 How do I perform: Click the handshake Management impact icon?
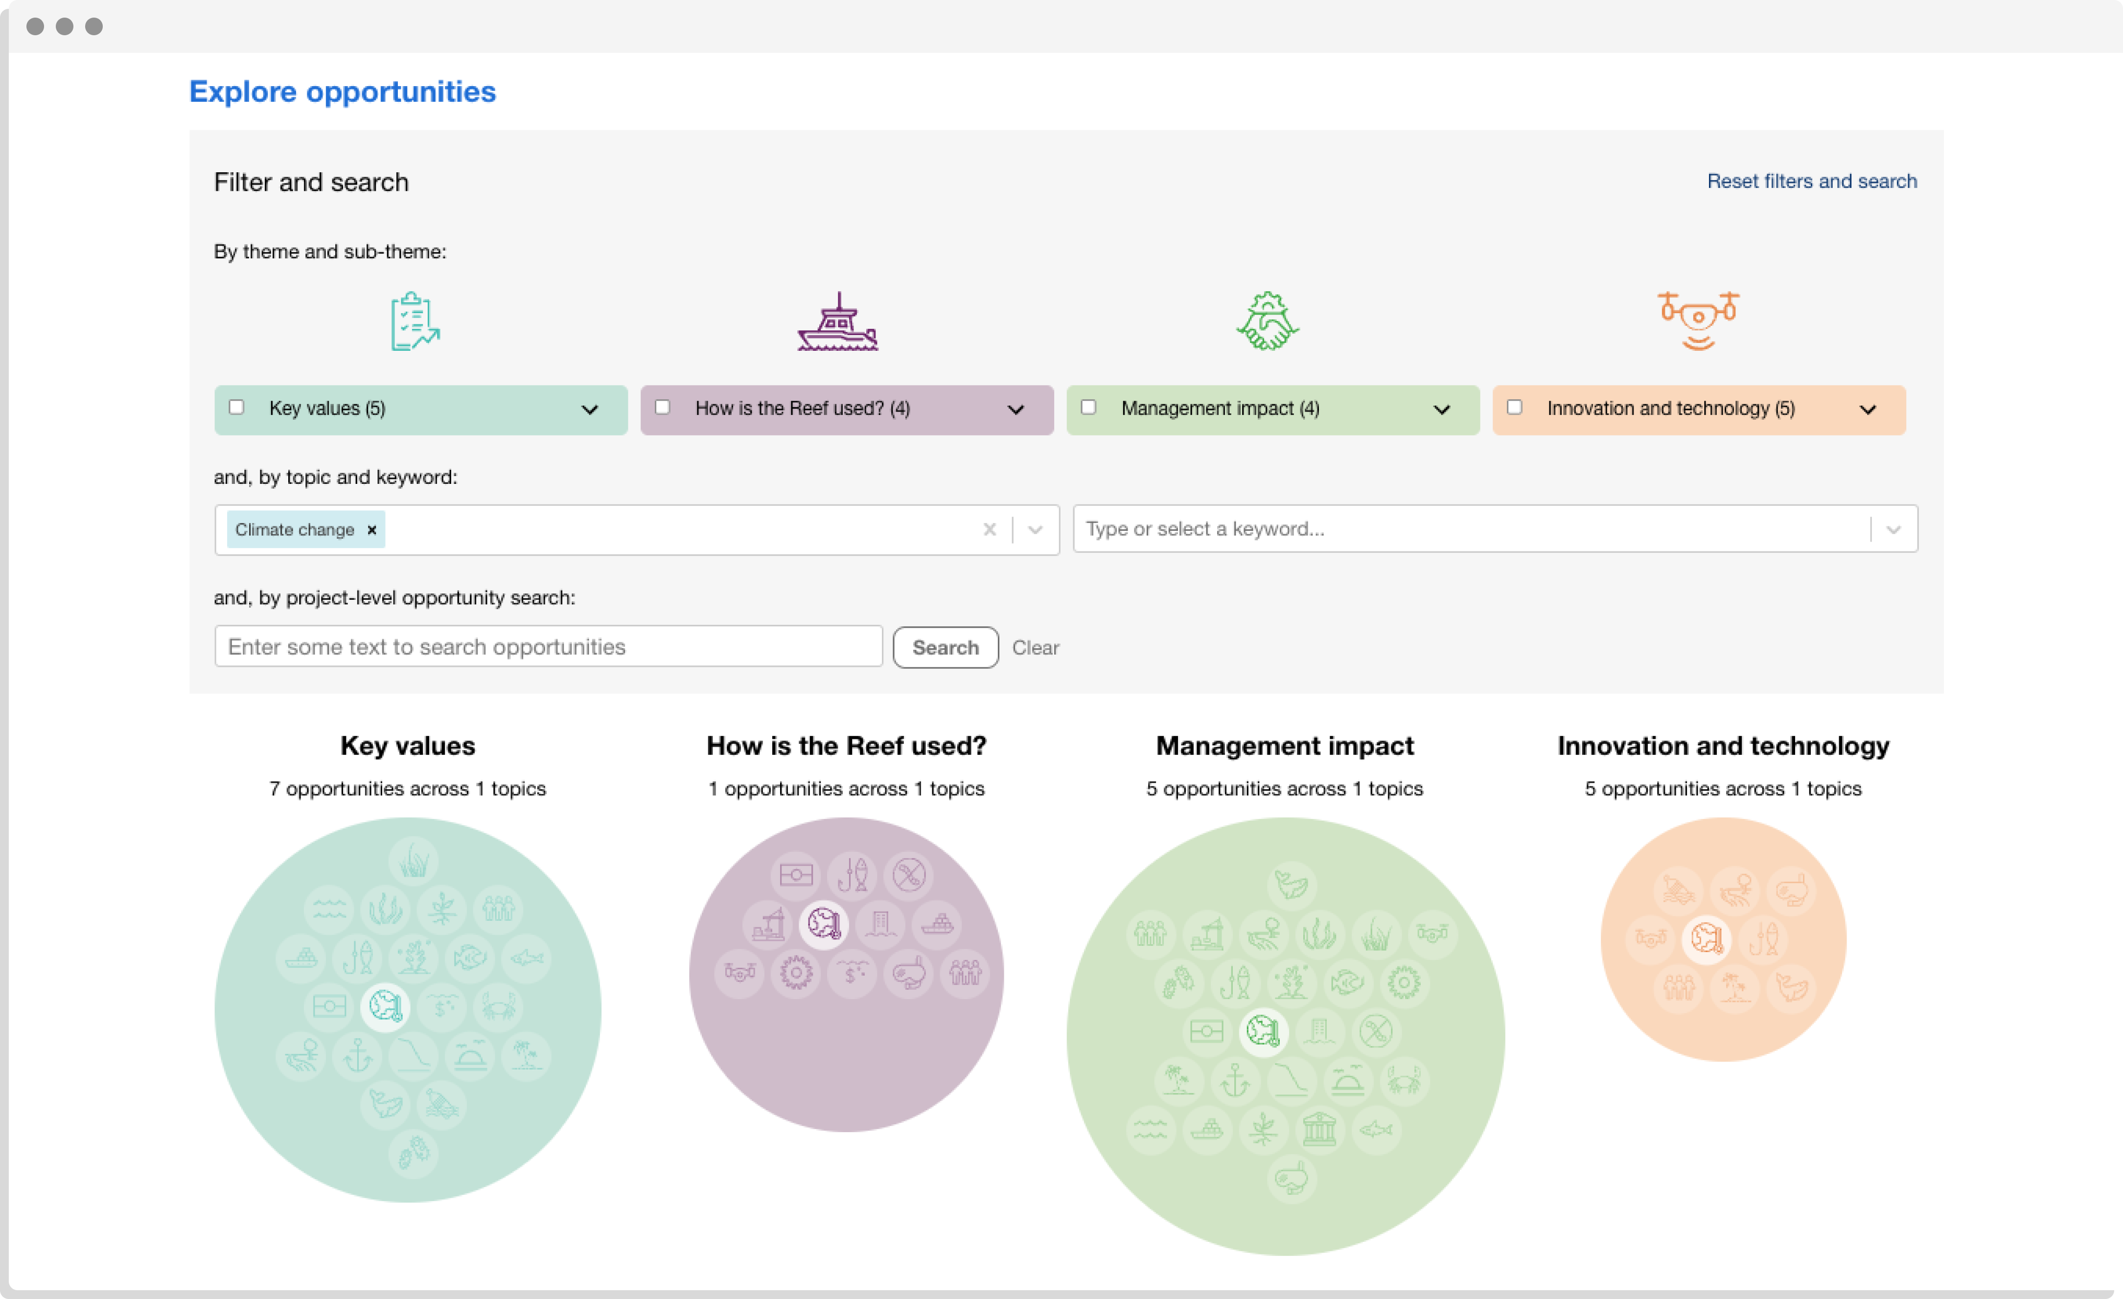(x=1268, y=321)
